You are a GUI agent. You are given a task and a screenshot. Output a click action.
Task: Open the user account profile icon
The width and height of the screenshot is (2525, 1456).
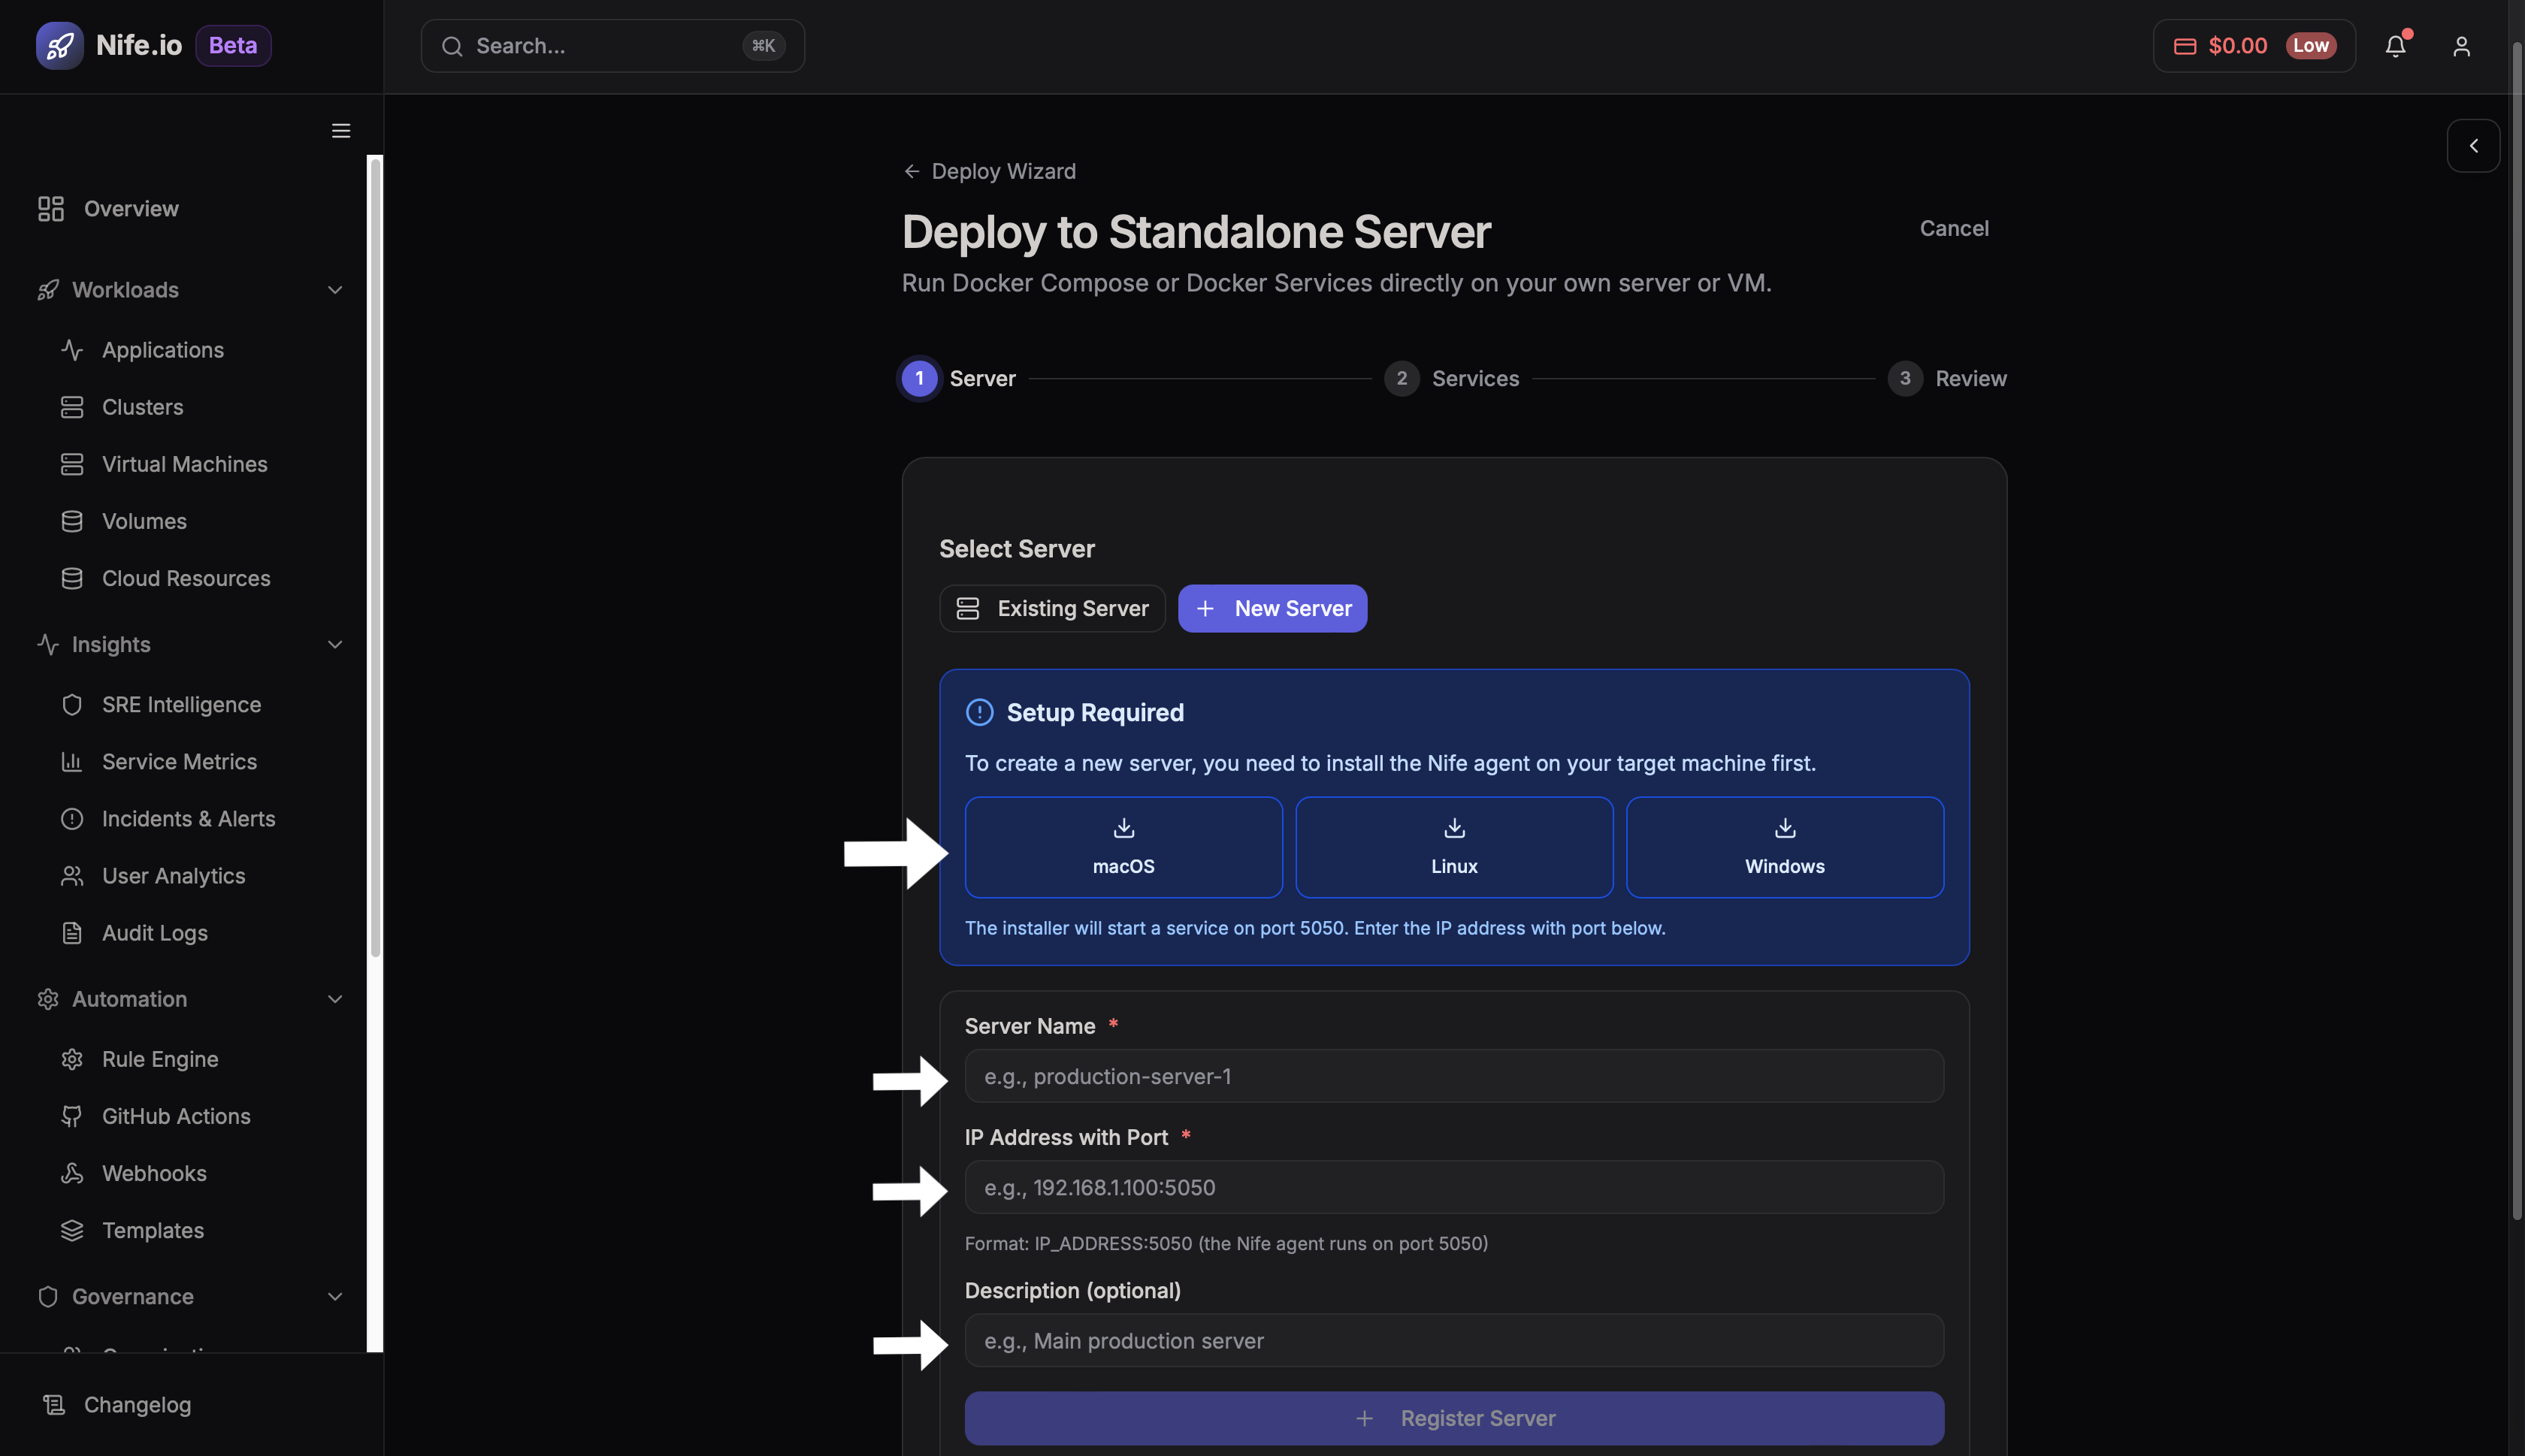(2461, 45)
